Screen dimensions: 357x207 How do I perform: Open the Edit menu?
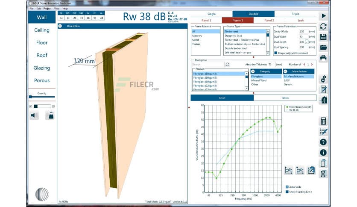click(38, 9)
